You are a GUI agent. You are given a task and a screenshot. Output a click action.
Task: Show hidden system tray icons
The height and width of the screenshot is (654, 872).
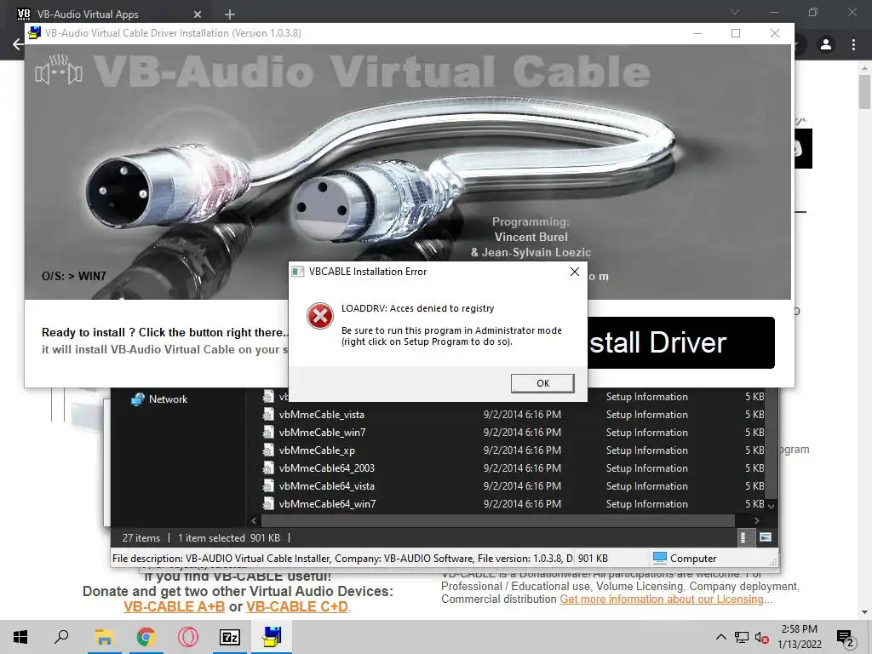[720, 637]
